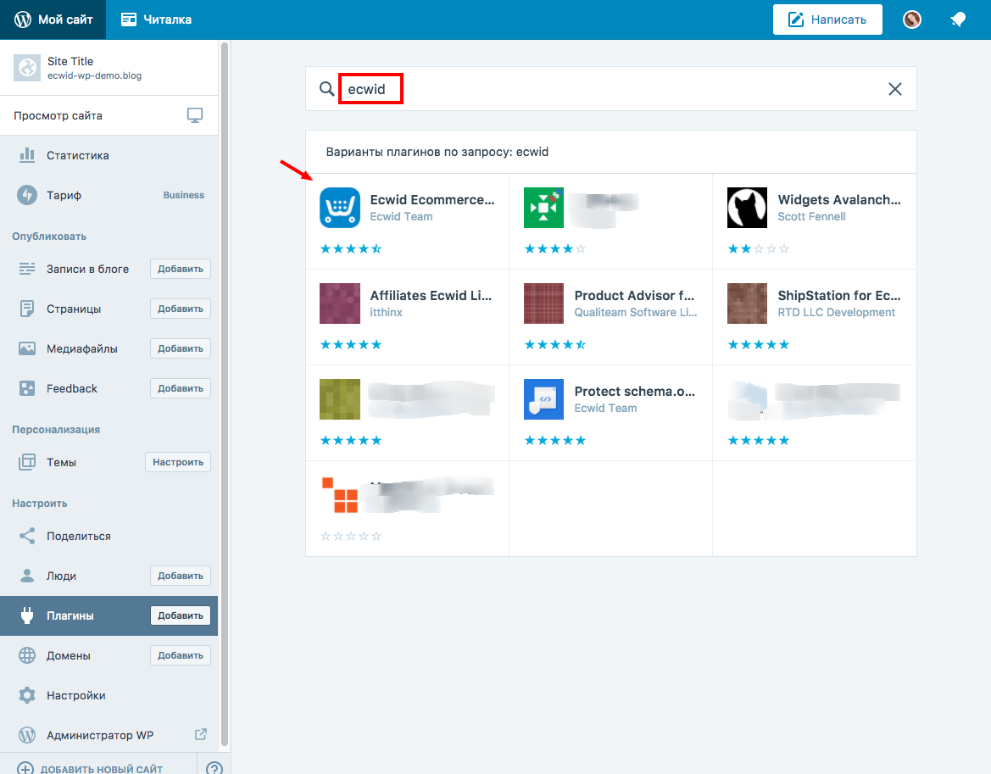991x774 pixels.
Task: Click Protect schema code shield icon
Action: 543,399
